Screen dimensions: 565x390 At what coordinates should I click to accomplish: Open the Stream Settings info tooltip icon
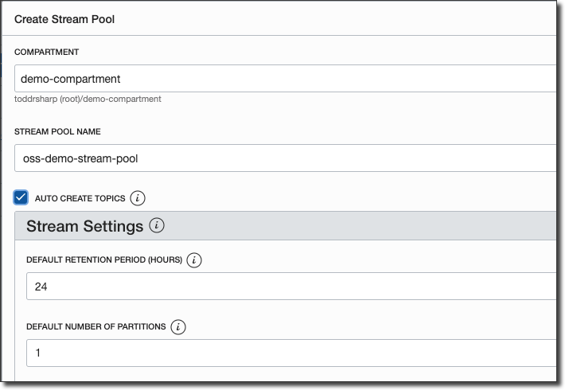click(x=157, y=226)
